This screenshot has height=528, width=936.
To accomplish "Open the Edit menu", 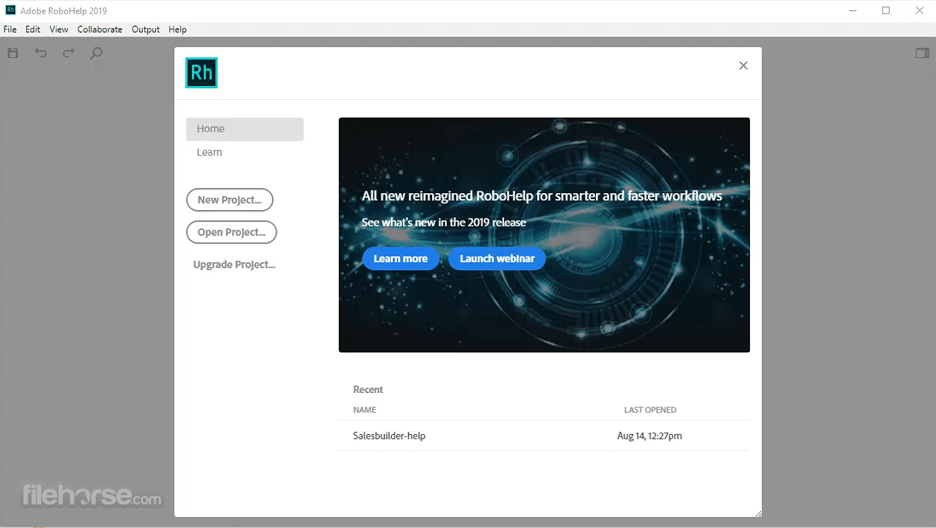I will (x=33, y=29).
